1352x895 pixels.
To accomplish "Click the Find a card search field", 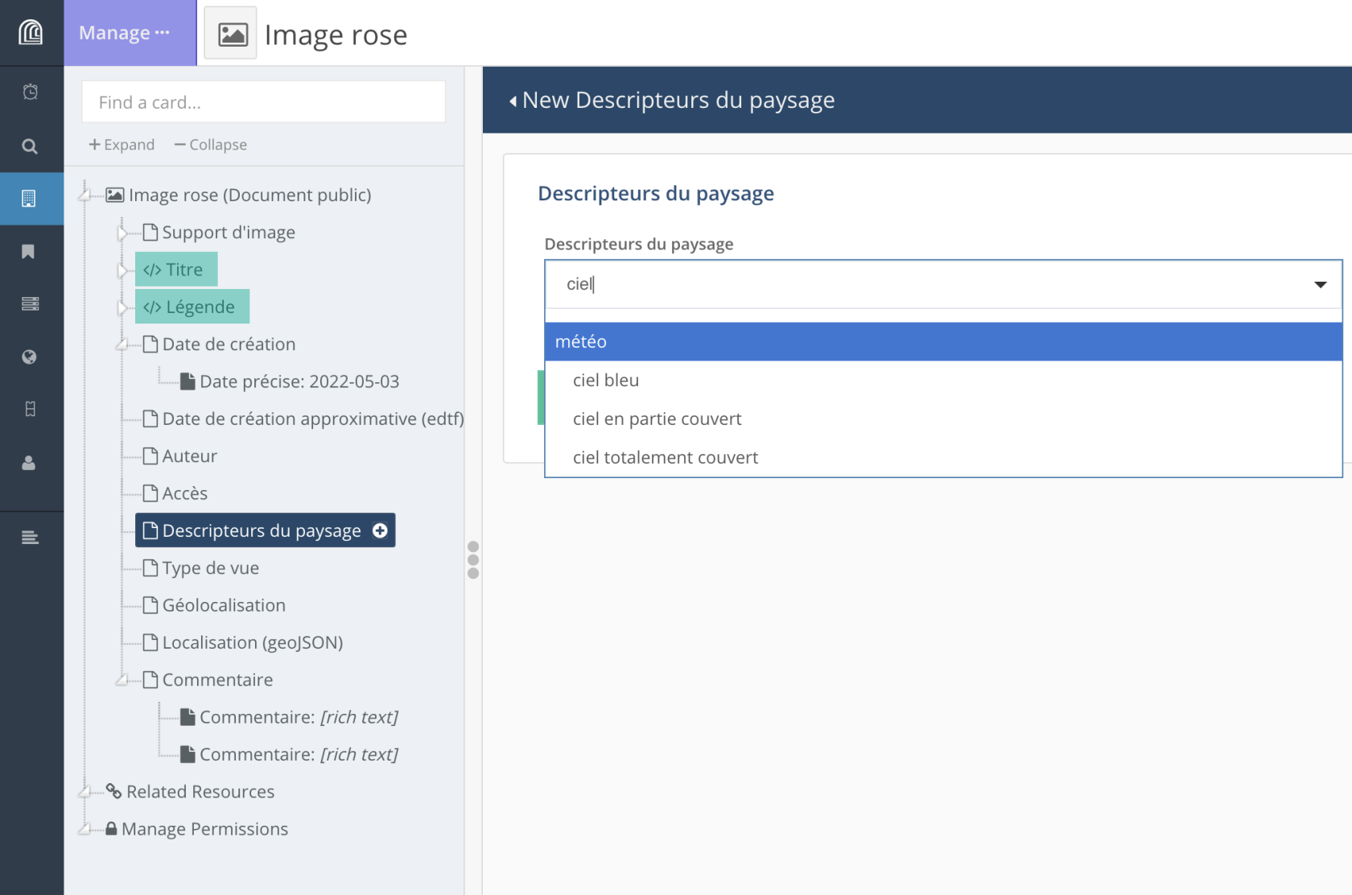I will click(263, 102).
